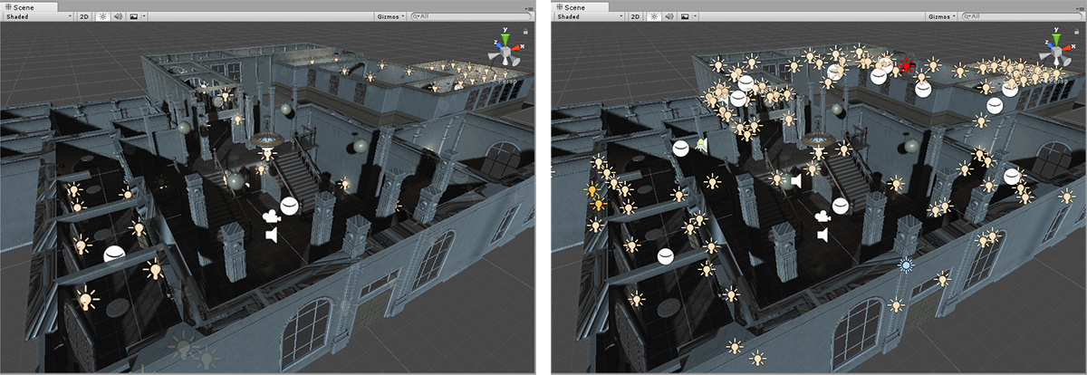The height and width of the screenshot is (375, 1087).
Task: Select reflection probe sphere in left corridor, left view
Action: pyautogui.click(x=113, y=255)
